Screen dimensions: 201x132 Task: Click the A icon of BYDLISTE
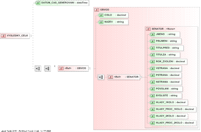coord(153,96)
